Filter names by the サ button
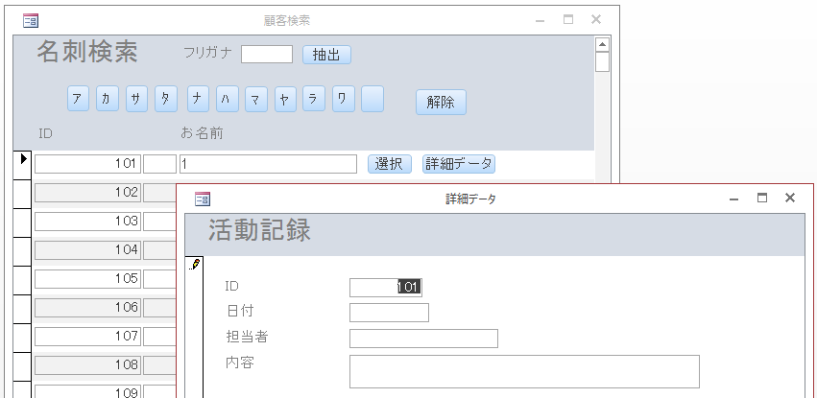 [137, 99]
